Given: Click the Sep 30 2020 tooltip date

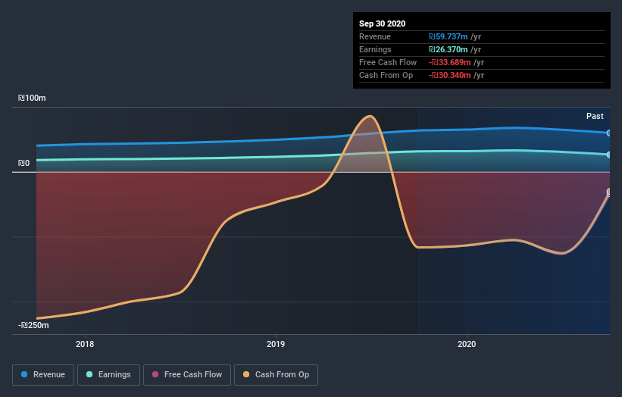Looking at the screenshot, I should click(x=382, y=23).
